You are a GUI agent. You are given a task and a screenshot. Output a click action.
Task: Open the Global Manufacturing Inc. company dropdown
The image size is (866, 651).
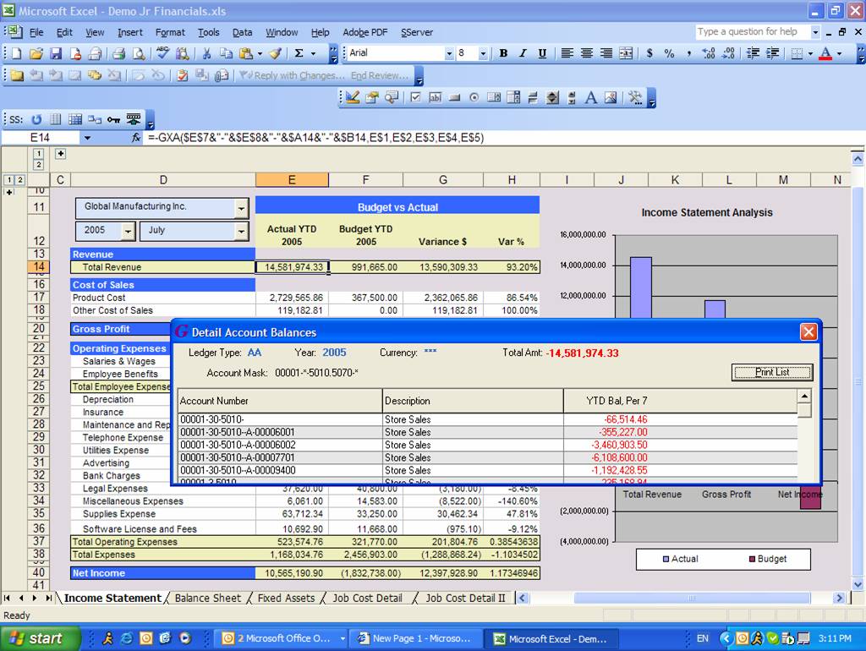[241, 209]
